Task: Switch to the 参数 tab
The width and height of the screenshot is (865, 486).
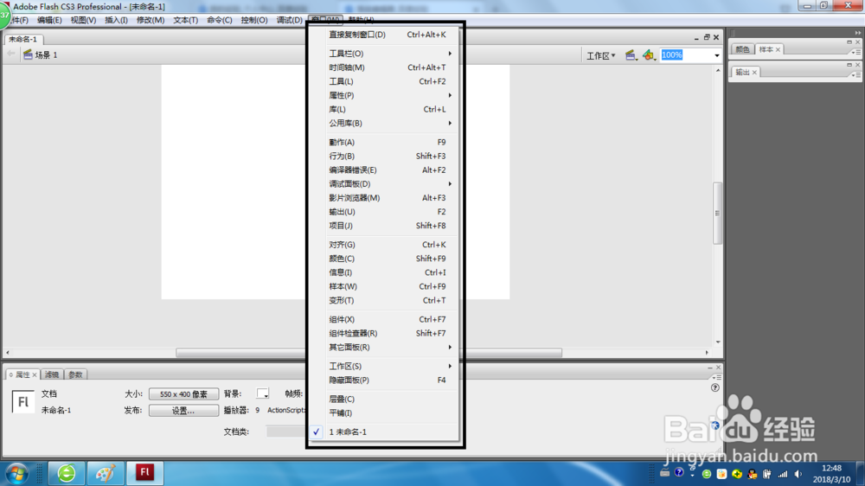Action: point(75,374)
